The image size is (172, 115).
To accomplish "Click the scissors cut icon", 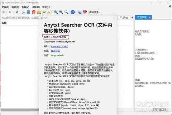I will coord(23,12).
